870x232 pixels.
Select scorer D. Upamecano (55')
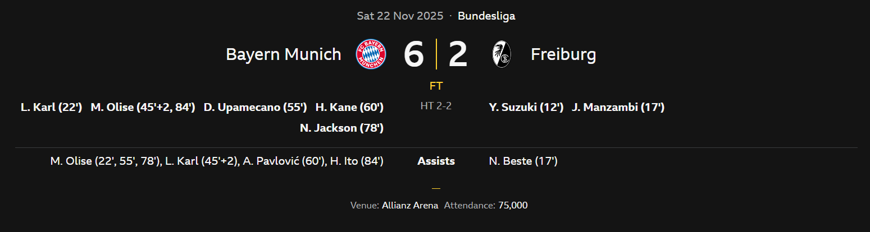point(255,107)
